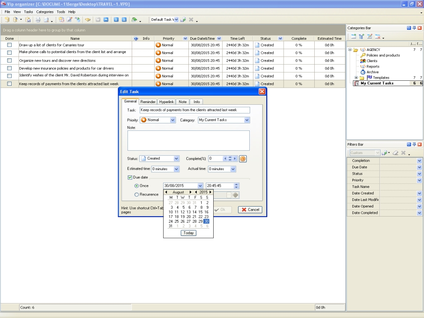Viewport: 424px width, 318px height.
Task: Click the Cancel button in Edit Task
Action: click(250, 210)
